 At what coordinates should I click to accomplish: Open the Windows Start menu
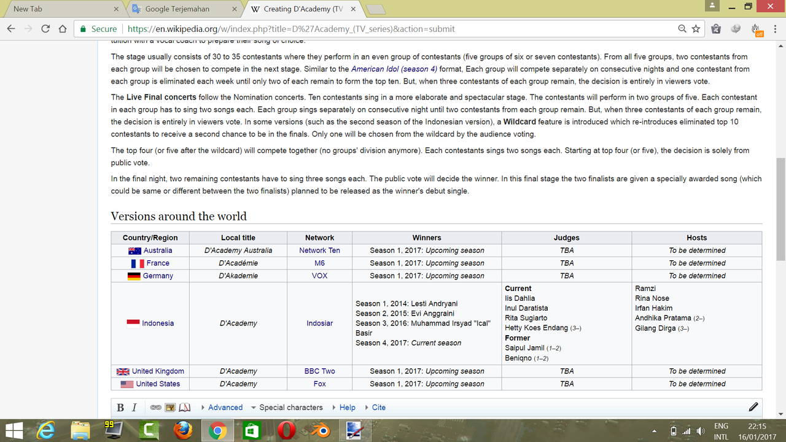pos(15,430)
